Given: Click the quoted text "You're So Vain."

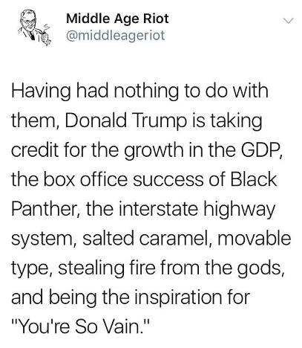Looking at the screenshot, I should tap(81, 326).
